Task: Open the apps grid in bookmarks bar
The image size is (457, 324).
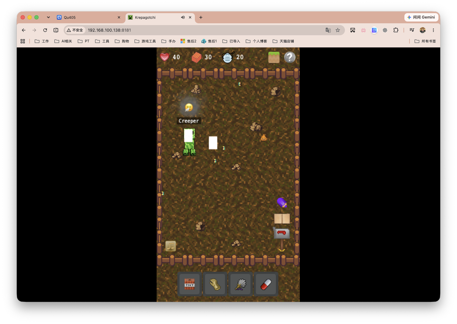Action: 23,41
